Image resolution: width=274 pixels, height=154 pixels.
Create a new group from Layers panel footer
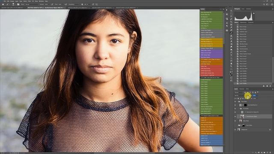coord(264,152)
